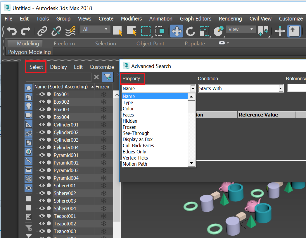This screenshot has width=306, height=238.
Task: Open the Graph Editors menu
Action: point(196,19)
